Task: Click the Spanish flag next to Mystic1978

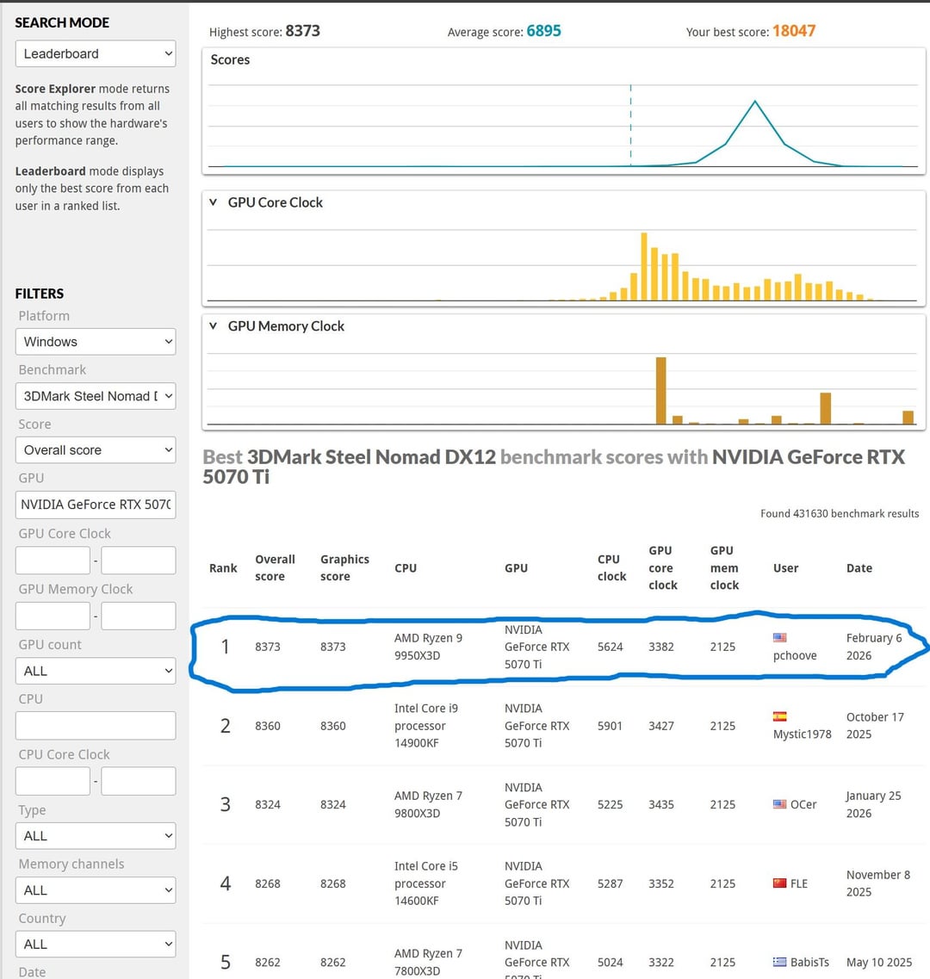Action: [x=780, y=716]
